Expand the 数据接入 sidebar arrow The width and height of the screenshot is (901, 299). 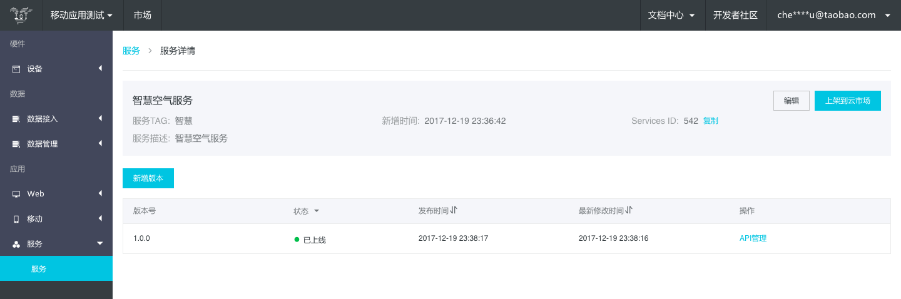pos(100,118)
